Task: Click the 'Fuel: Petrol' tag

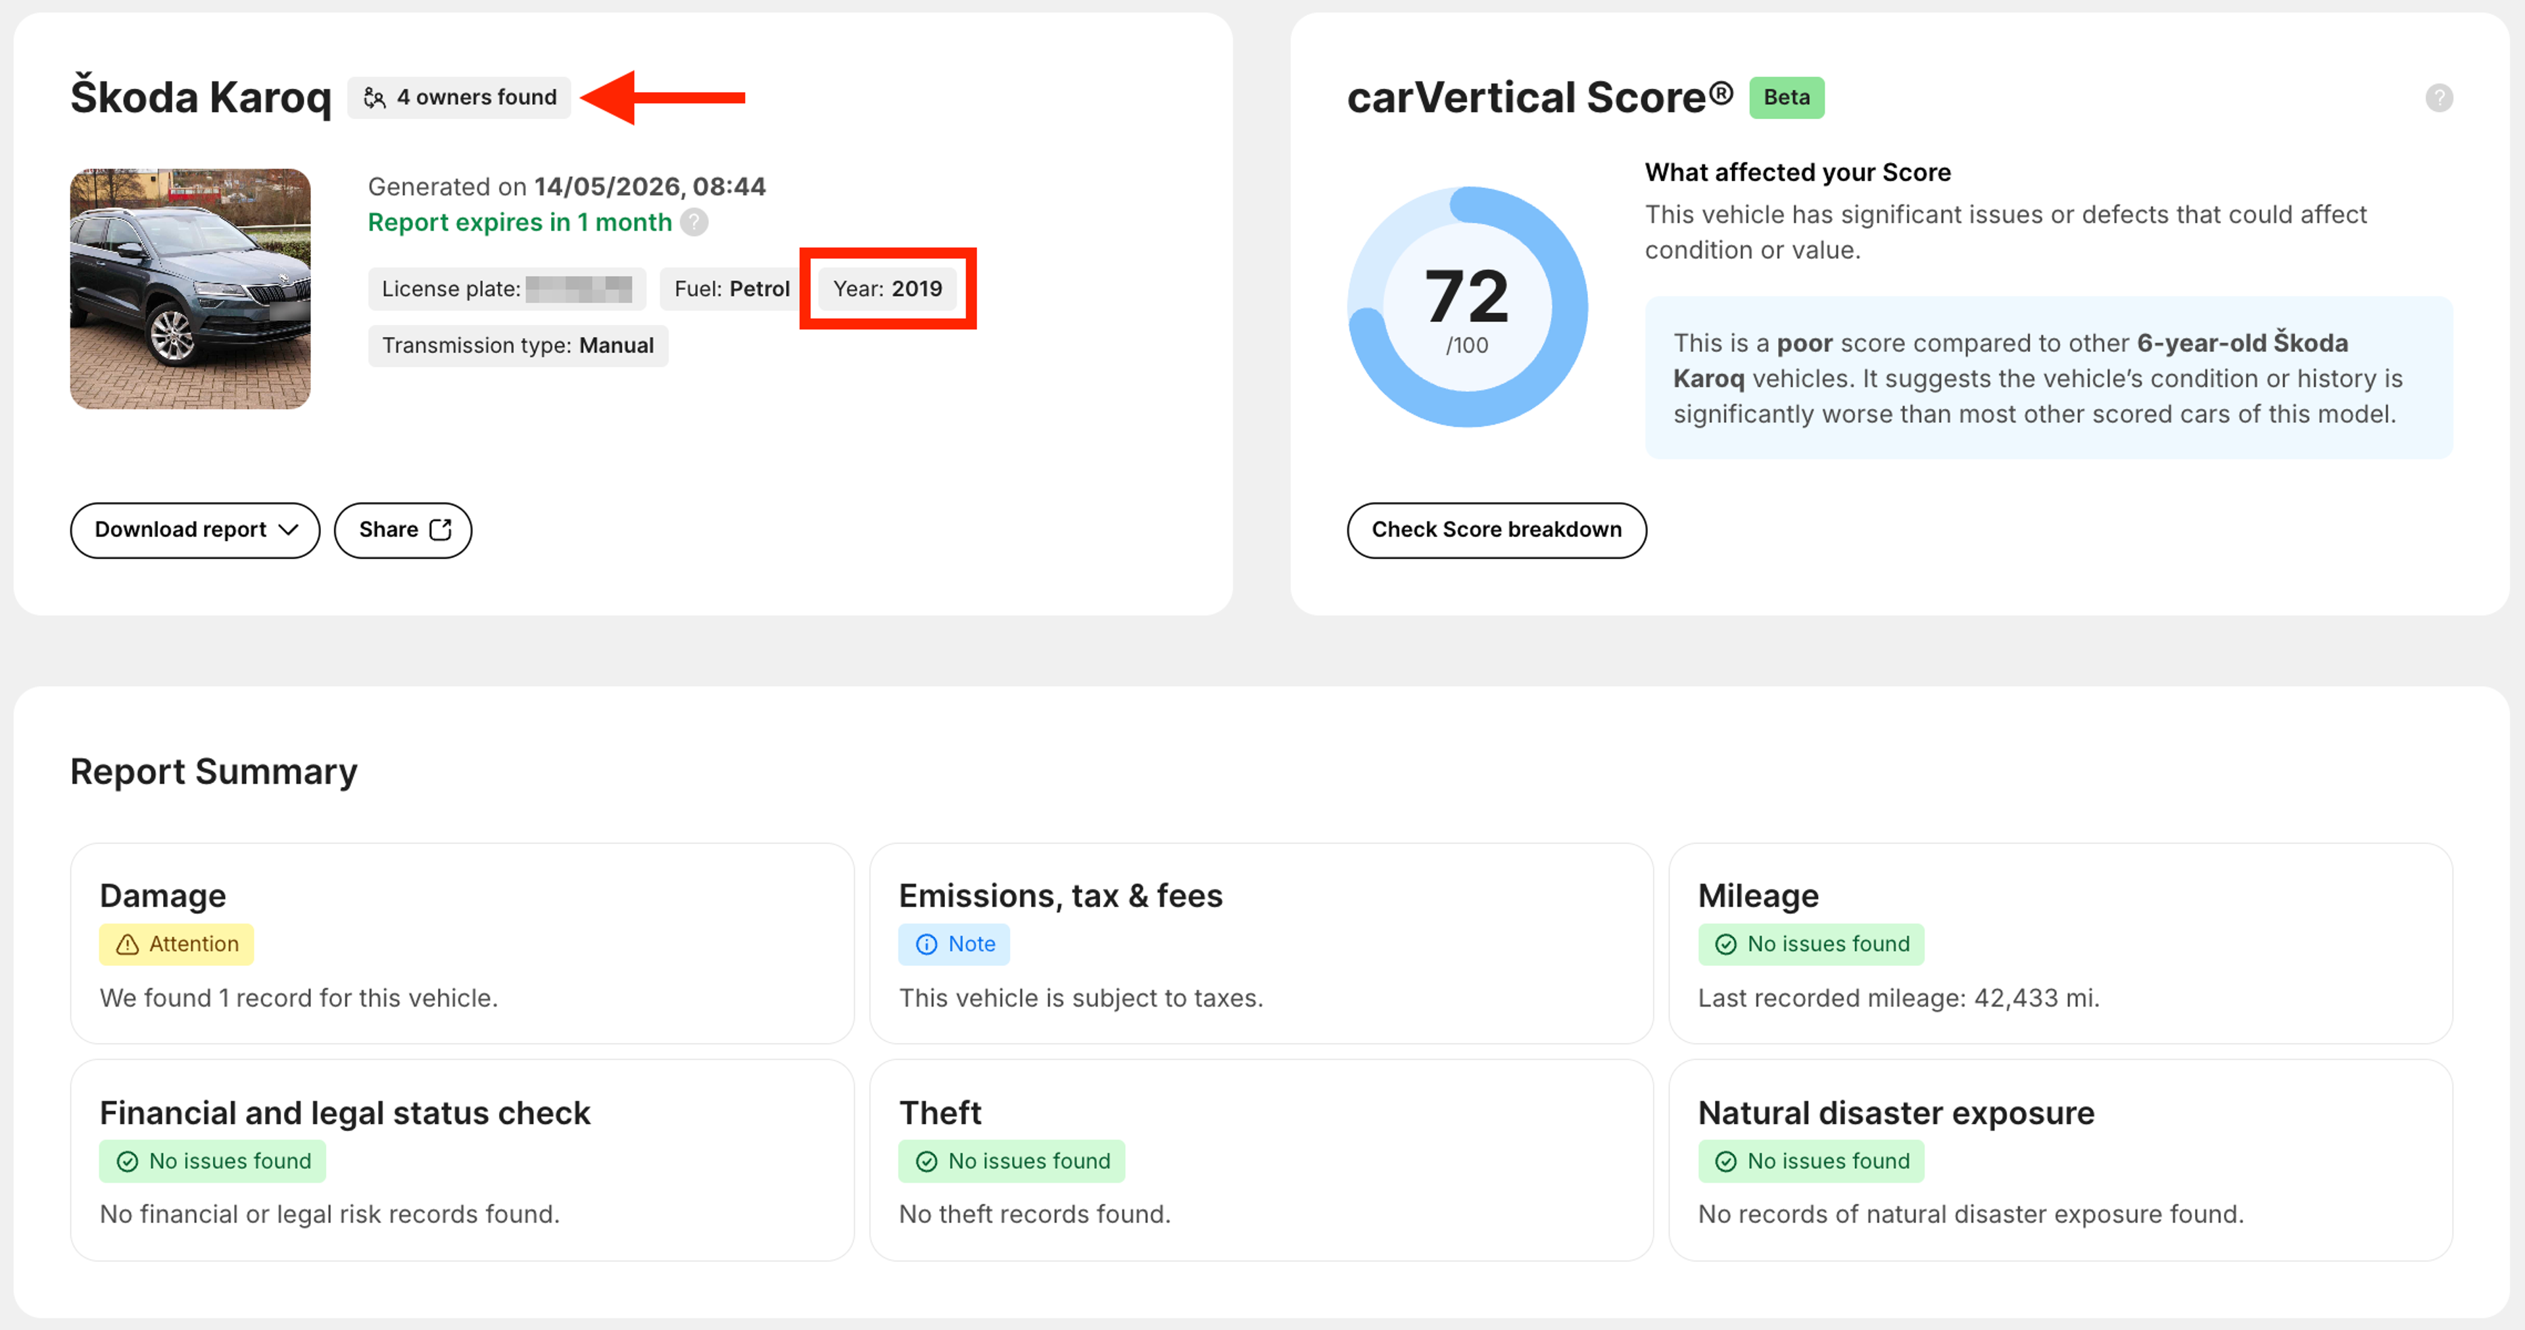Action: tap(731, 288)
